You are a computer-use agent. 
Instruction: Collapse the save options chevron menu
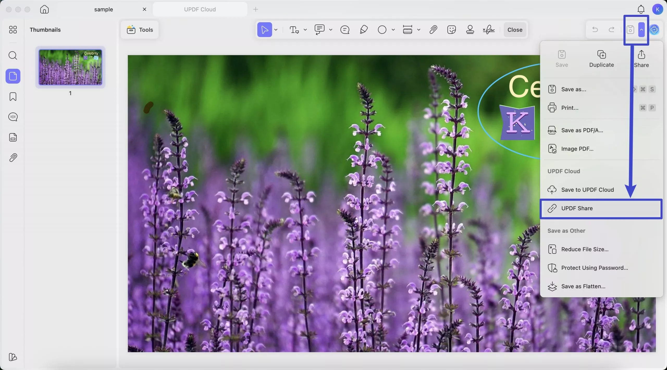(641, 30)
